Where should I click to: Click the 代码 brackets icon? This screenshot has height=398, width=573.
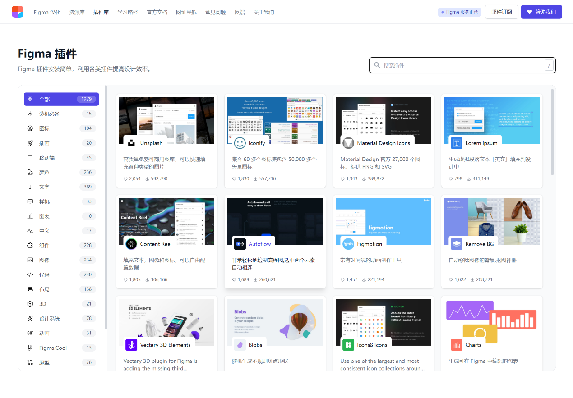(30, 274)
